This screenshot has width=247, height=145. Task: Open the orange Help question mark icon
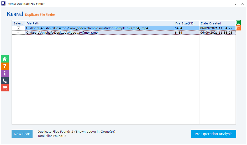[x=5, y=66]
